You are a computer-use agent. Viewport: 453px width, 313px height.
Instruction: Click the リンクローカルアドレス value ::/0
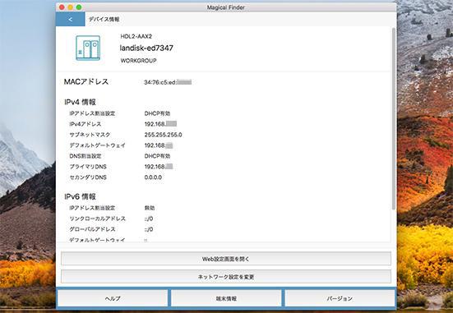click(149, 219)
